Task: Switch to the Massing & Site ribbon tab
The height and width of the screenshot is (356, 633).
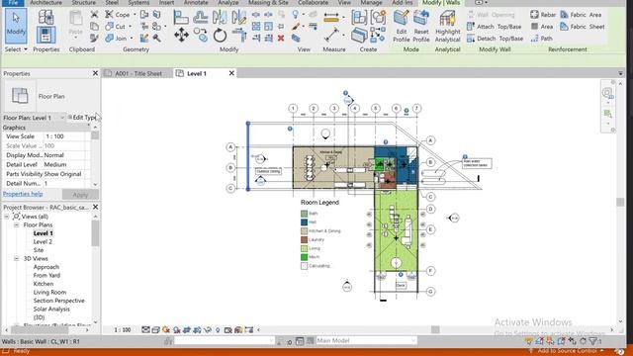Action: tap(268, 3)
